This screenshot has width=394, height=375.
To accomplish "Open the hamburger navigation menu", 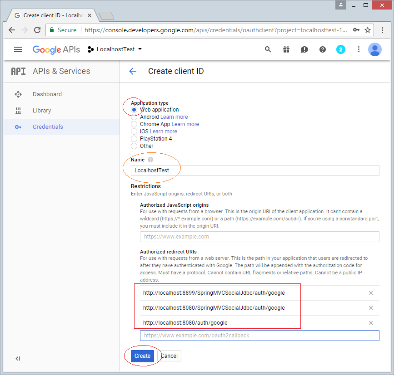I will (18, 49).
